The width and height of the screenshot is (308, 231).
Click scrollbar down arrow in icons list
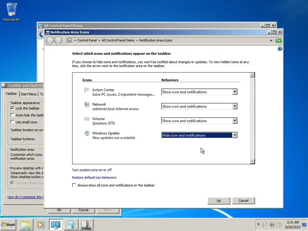(252, 162)
